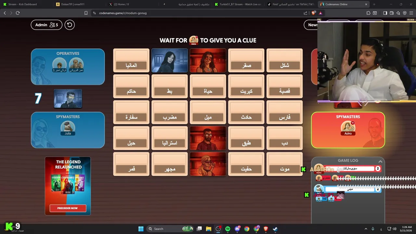The width and height of the screenshot is (416, 234).
Task: Choose the استراليا card
Action: [170, 138]
